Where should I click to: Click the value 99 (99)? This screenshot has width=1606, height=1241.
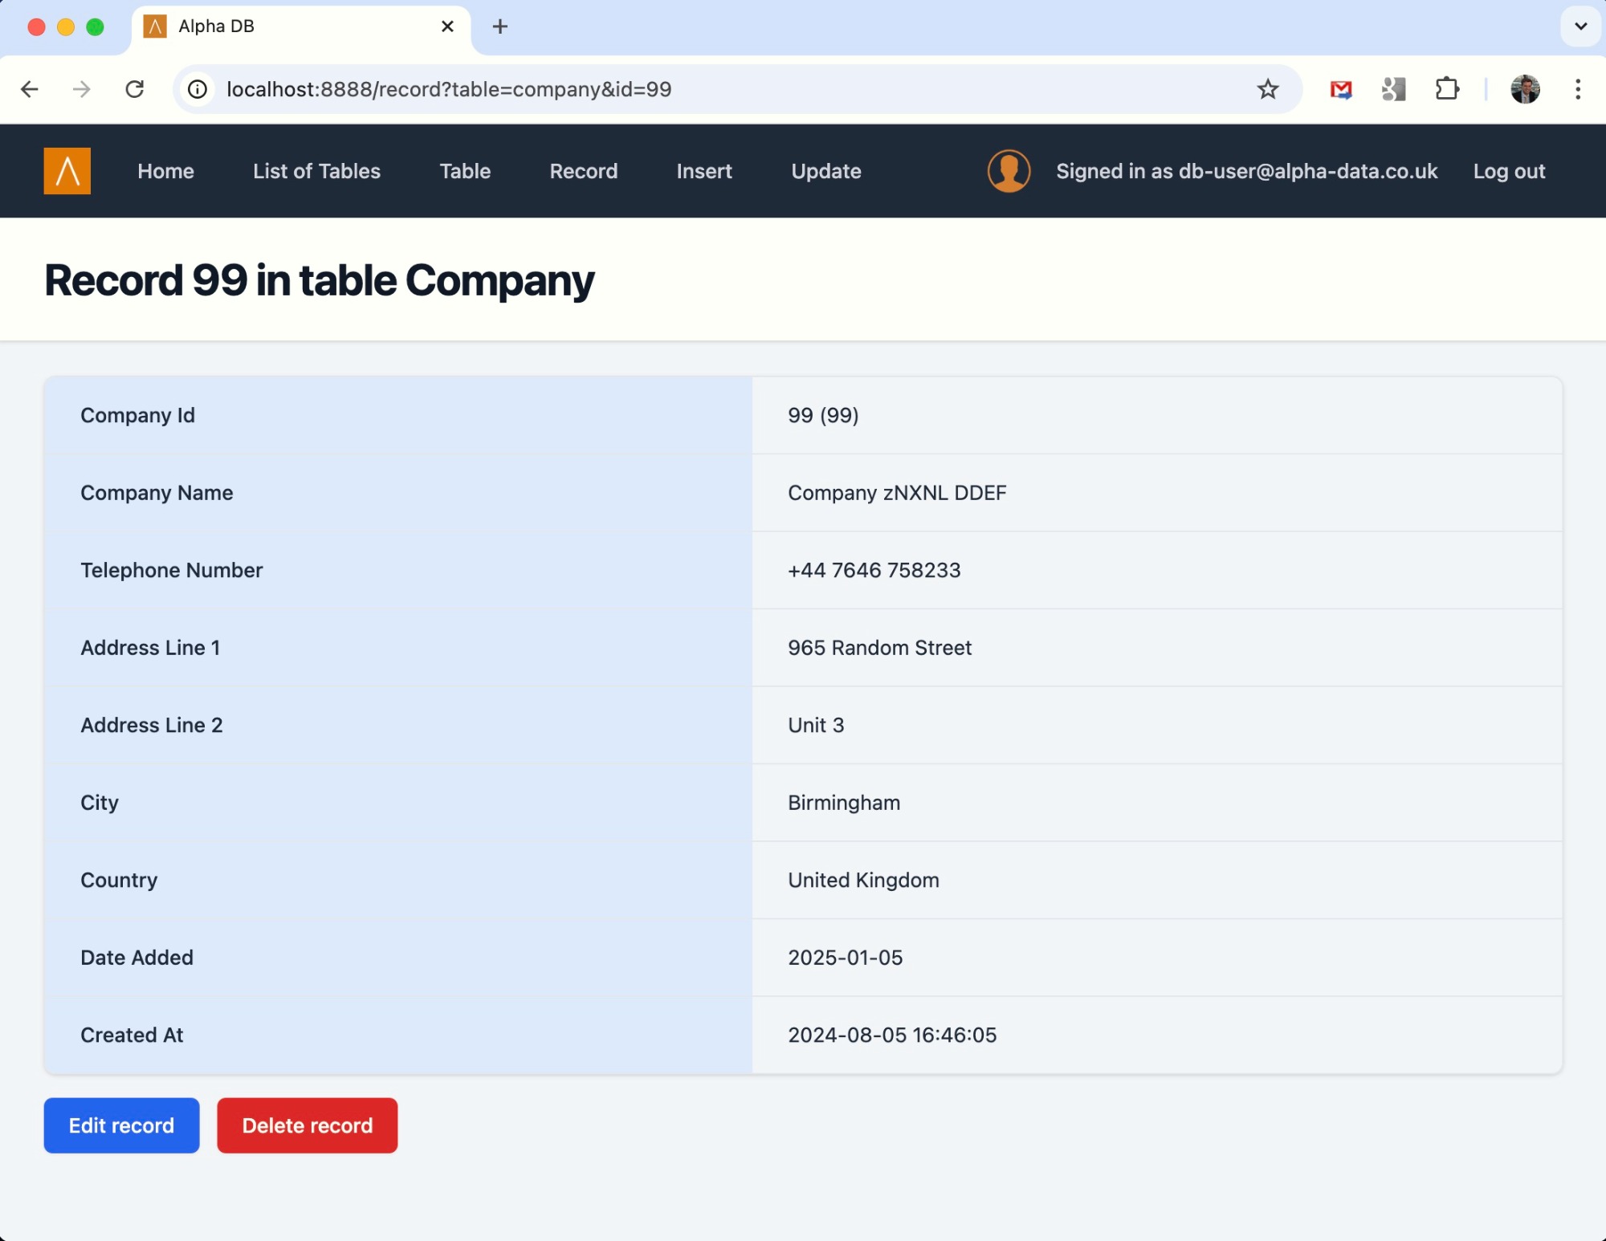823,415
